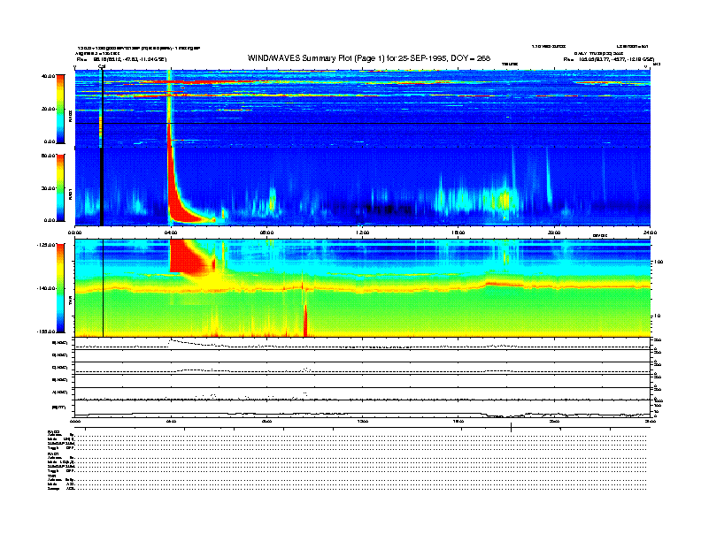The height and width of the screenshot is (541, 701).
Task: Click the -125.00 label on TNR scale
Action: click(46, 245)
